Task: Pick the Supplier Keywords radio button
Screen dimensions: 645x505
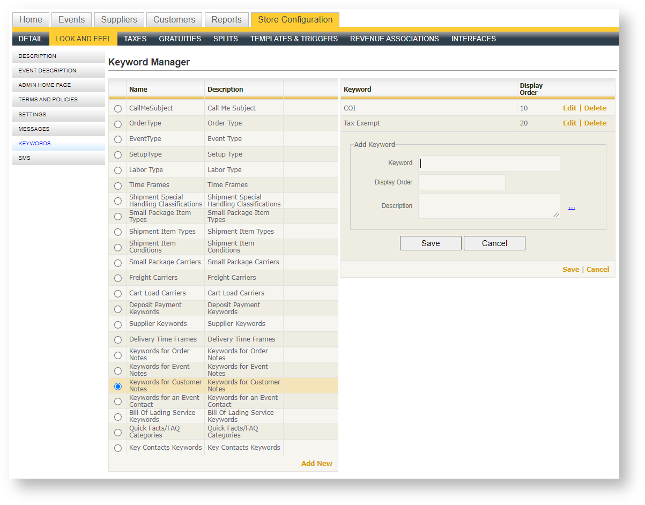Action: coord(118,325)
